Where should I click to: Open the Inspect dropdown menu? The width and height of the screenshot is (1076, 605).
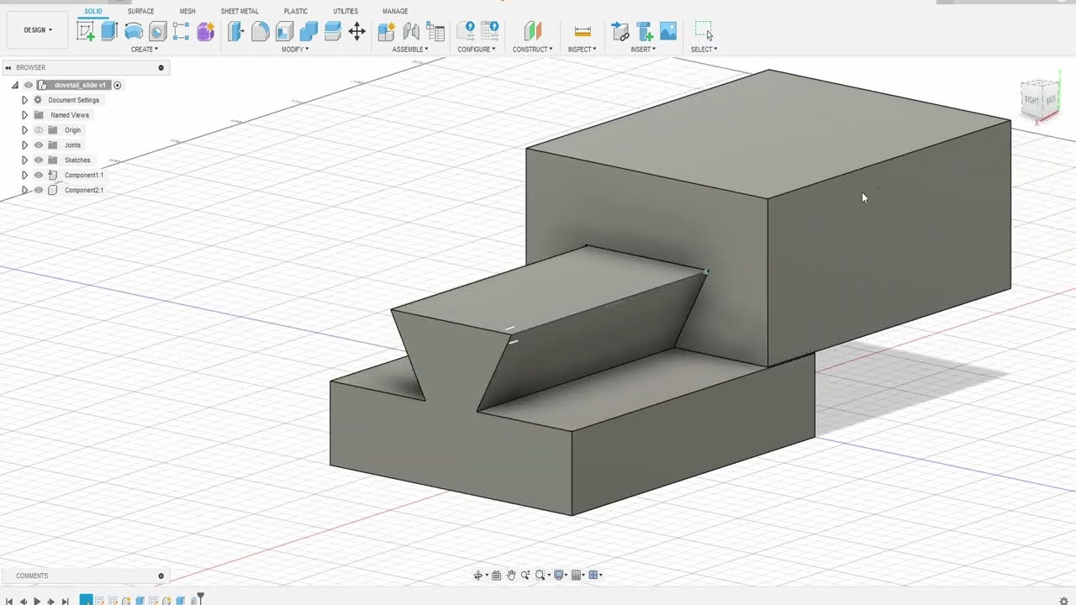[583, 50]
